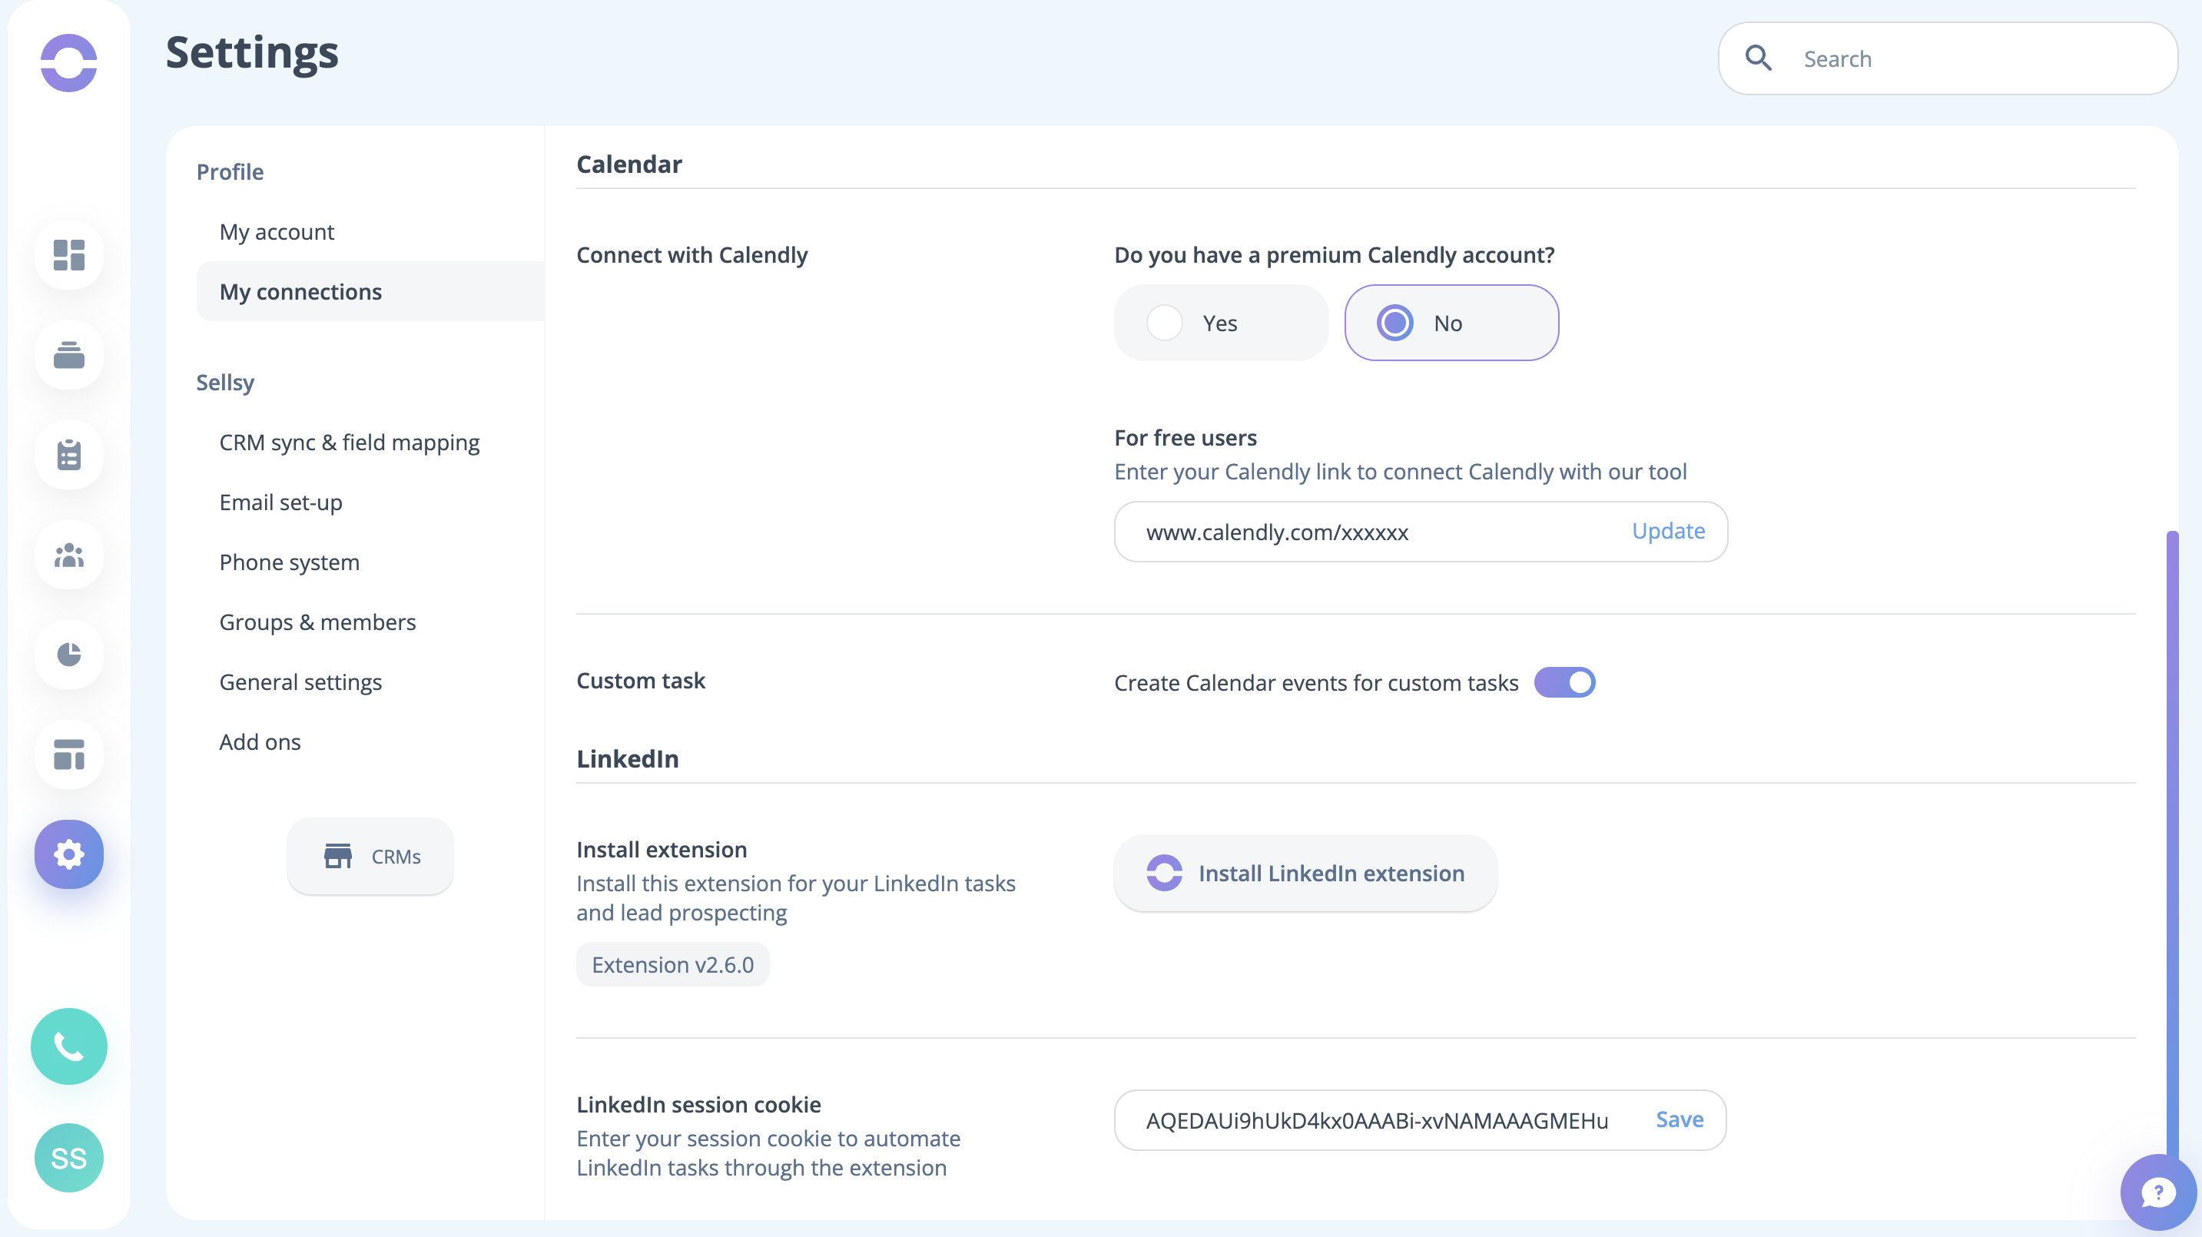Click Update next to Calendly link
Image resolution: width=2202 pixels, height=1237 pixels.
point(1668,531)
